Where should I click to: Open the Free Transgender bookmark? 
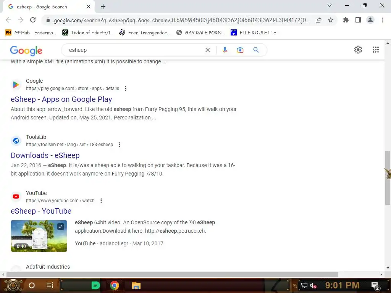click(144, 33)
